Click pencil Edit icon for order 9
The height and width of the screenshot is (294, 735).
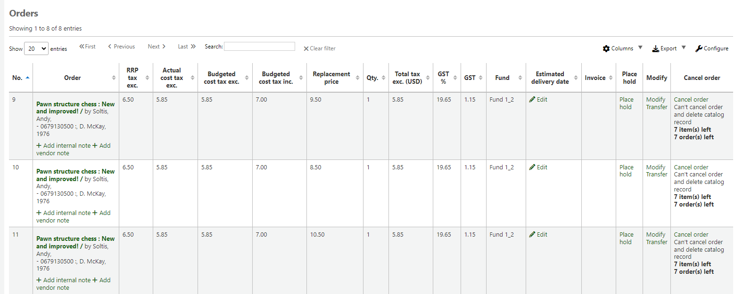click(532, 100)
